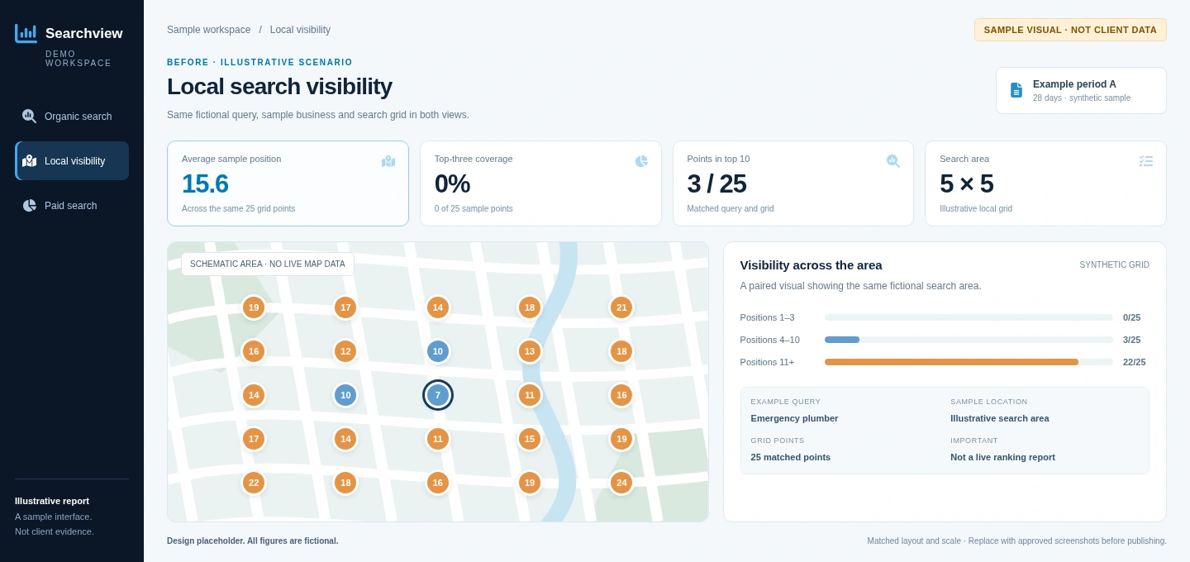This screenshot has width=1190, height=562.
Task: Select the map pin numbered 22
Action: pyautogui.click(x=254, y=483)
